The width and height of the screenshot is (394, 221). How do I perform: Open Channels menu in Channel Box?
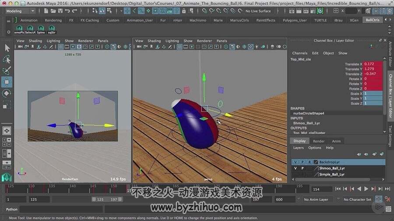pyautogui.click(x=299, y=53)
